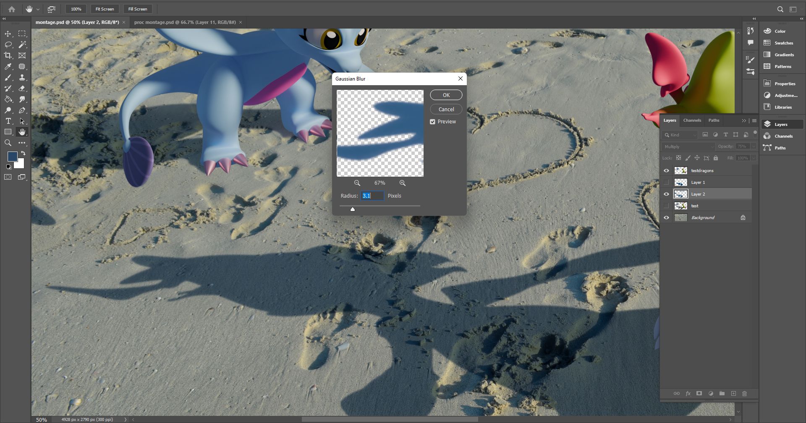Screen dimensions: 806x423
Task: Toggle layer filtering on/off switch
Action: [x=755, y=133]
